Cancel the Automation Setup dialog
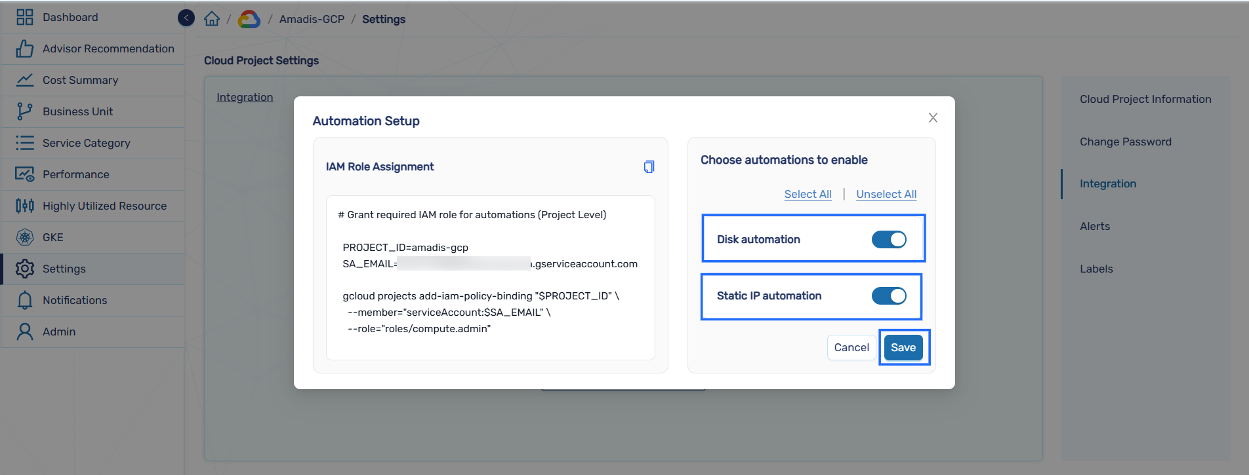Viewport: 1249px width, 475px height. [x=851, y=347]
